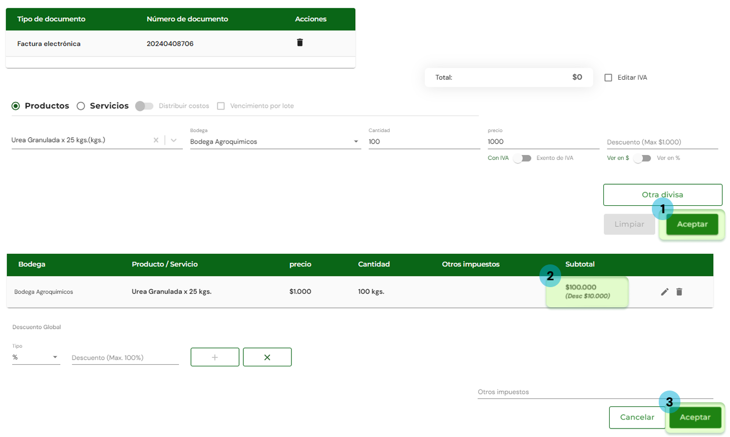Click the Número de documento column header
The width and height of the screenshot is (730, 437).
coord(187,19)
